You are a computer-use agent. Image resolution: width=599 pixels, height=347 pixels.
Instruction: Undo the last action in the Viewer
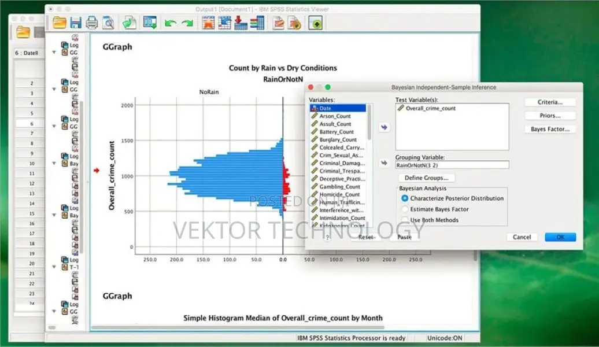point(171,23)
